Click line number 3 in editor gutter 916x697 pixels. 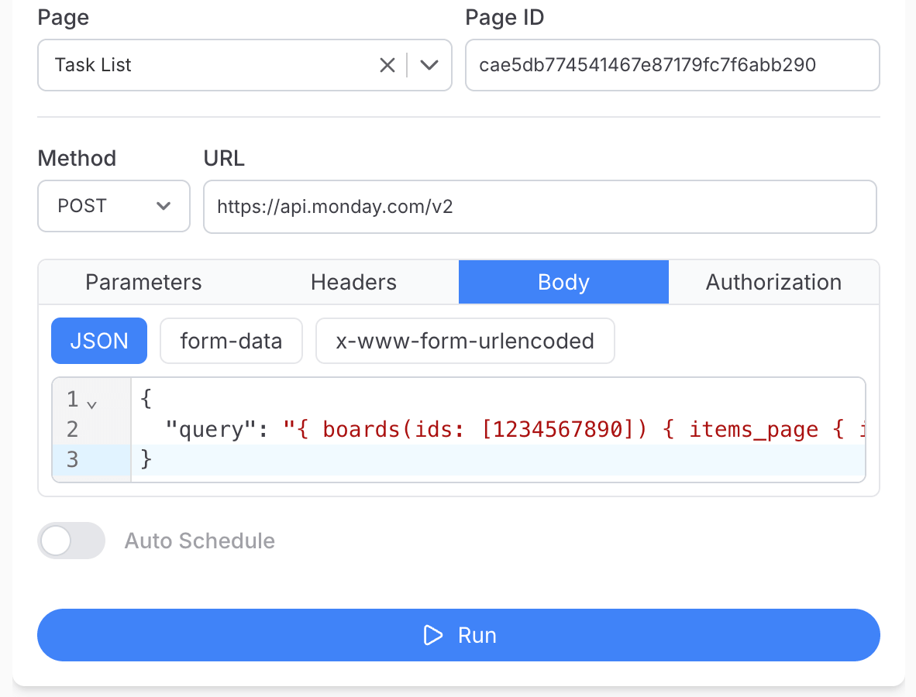[72, 460]
